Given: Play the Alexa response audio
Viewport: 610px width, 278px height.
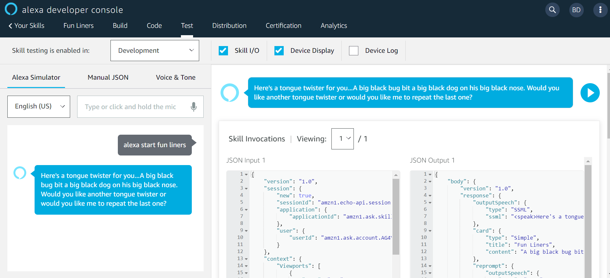Looking at the screenshot, I should [x=590, y=93].
